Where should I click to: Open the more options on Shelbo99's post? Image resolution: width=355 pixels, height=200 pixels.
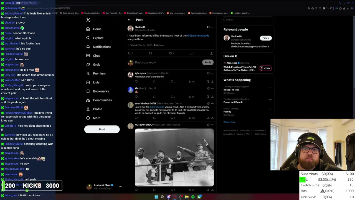212,27
